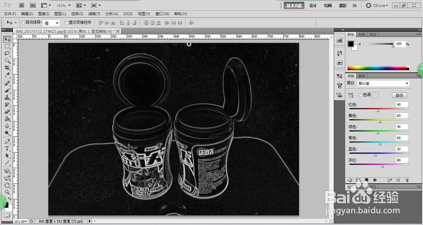Image resolution: width=423 pixels, height=225 pixels.
Task: Open the 默认值 preset dropdown
Action: click(383, 84)
